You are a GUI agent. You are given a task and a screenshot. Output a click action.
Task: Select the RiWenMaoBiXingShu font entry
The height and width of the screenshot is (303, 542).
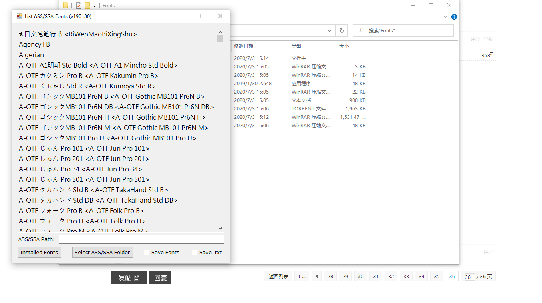[x=78, y=34]
